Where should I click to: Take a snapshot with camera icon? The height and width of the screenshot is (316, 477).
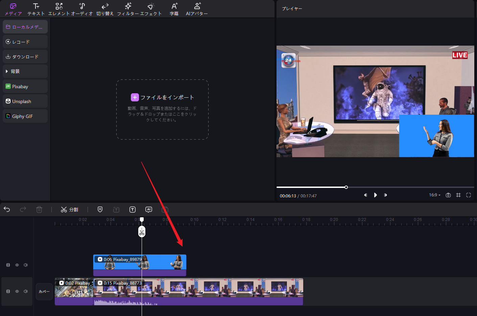click(448, 195)
